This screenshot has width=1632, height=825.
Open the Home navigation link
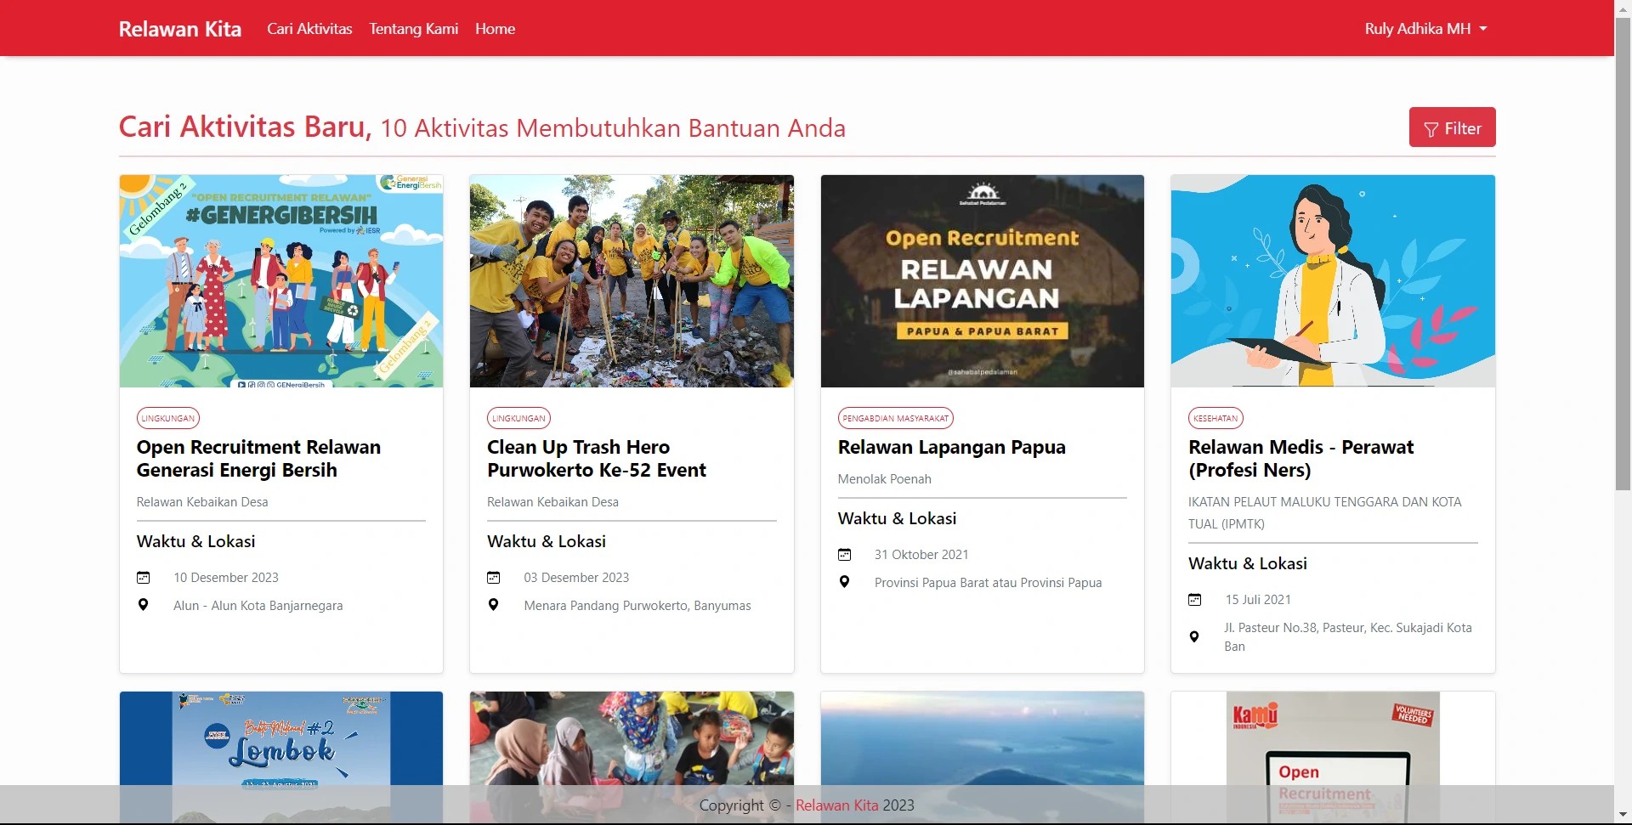496,29
